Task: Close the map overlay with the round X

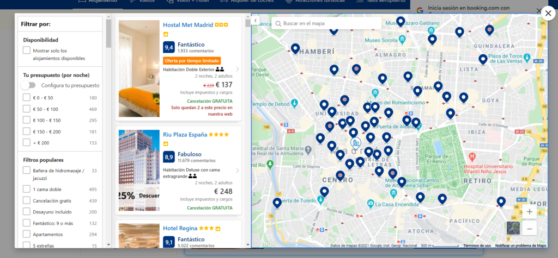Action: click(x=548, y=14)
